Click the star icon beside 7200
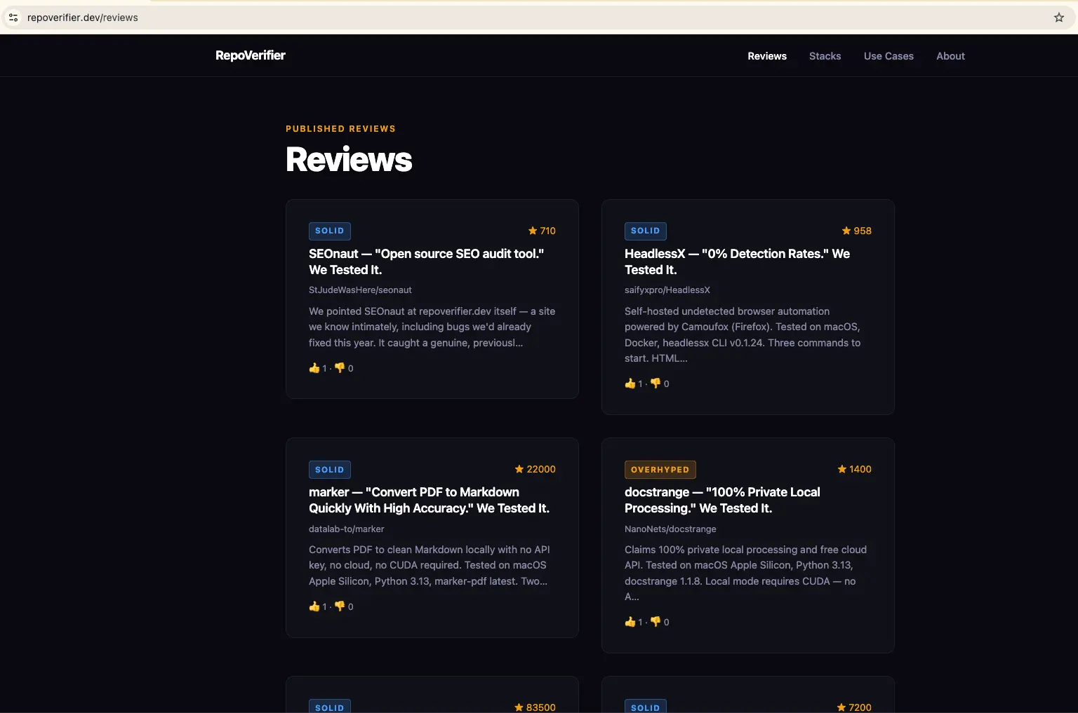This screenshot has width=1078, height=713. pyautogui.click(x=841, y=707)
